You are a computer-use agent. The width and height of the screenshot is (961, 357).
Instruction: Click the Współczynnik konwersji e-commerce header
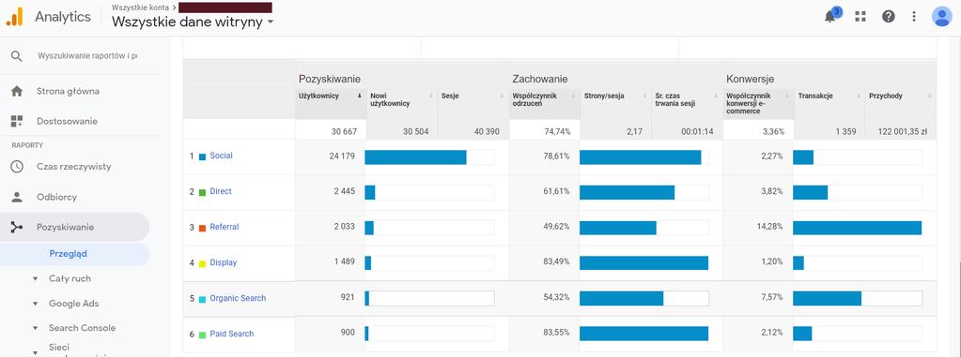pyautogui.click(x=758, y=104)
